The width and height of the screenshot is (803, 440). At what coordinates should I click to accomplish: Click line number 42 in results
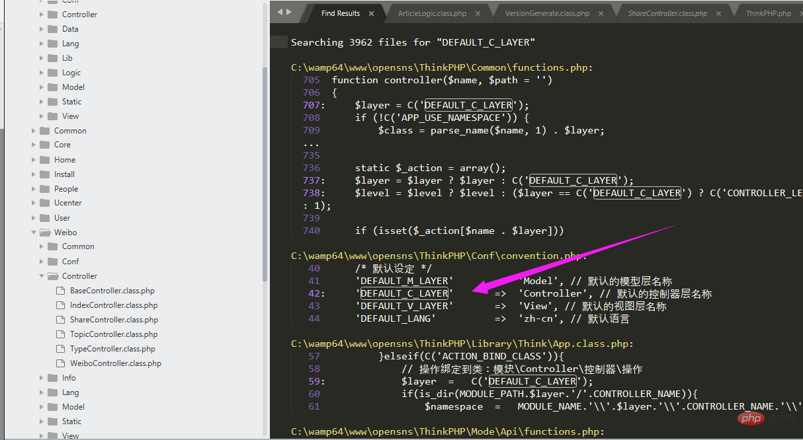click(x=316, y=293)
